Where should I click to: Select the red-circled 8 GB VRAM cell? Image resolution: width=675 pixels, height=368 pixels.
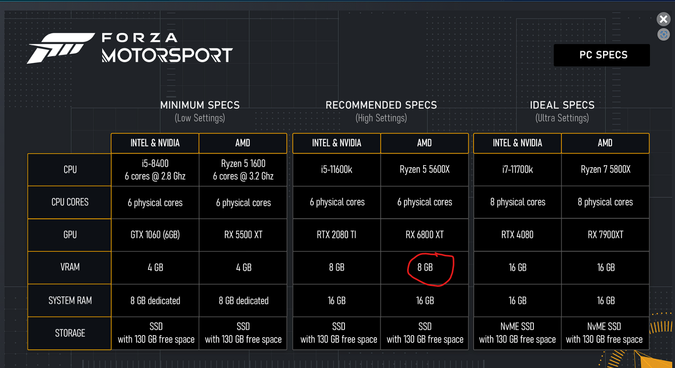[x=425, y=268]
